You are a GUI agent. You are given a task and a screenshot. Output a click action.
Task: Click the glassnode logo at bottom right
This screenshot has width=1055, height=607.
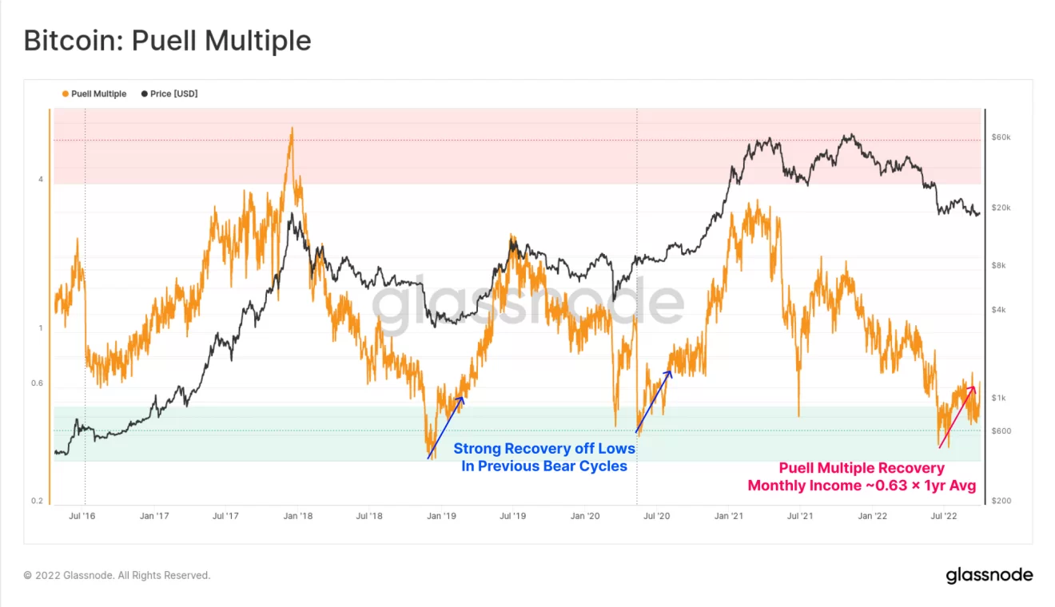(x=989, y=575)
